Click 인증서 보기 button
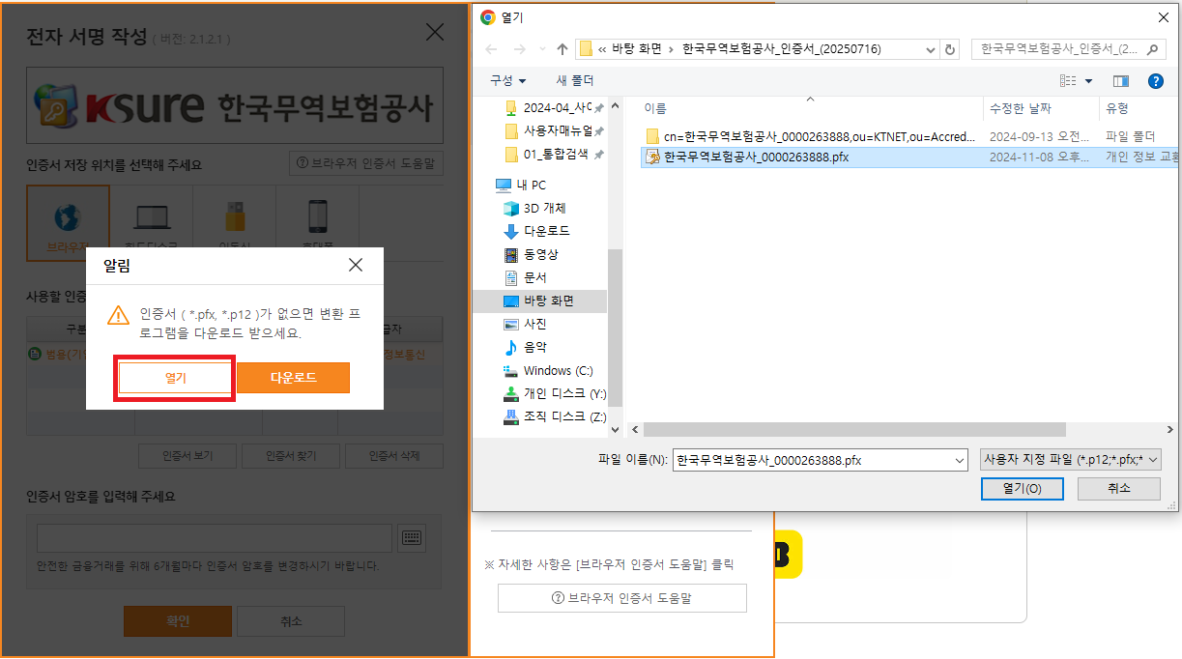Viewport: 1182px width, 659px height. tap(187, 456)
